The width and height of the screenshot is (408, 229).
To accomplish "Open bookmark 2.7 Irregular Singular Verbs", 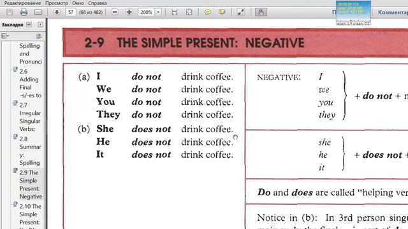I will 30,117.
